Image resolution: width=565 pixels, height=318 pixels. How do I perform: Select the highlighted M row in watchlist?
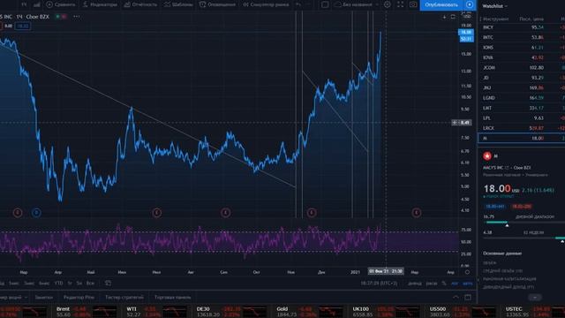pos(522,138)
